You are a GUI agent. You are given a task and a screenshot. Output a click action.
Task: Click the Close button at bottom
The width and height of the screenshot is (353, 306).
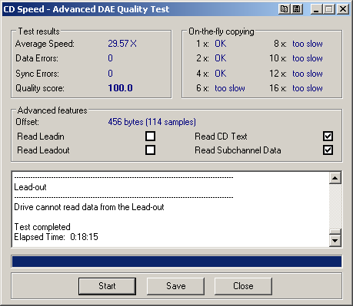[x=243, y=286]
